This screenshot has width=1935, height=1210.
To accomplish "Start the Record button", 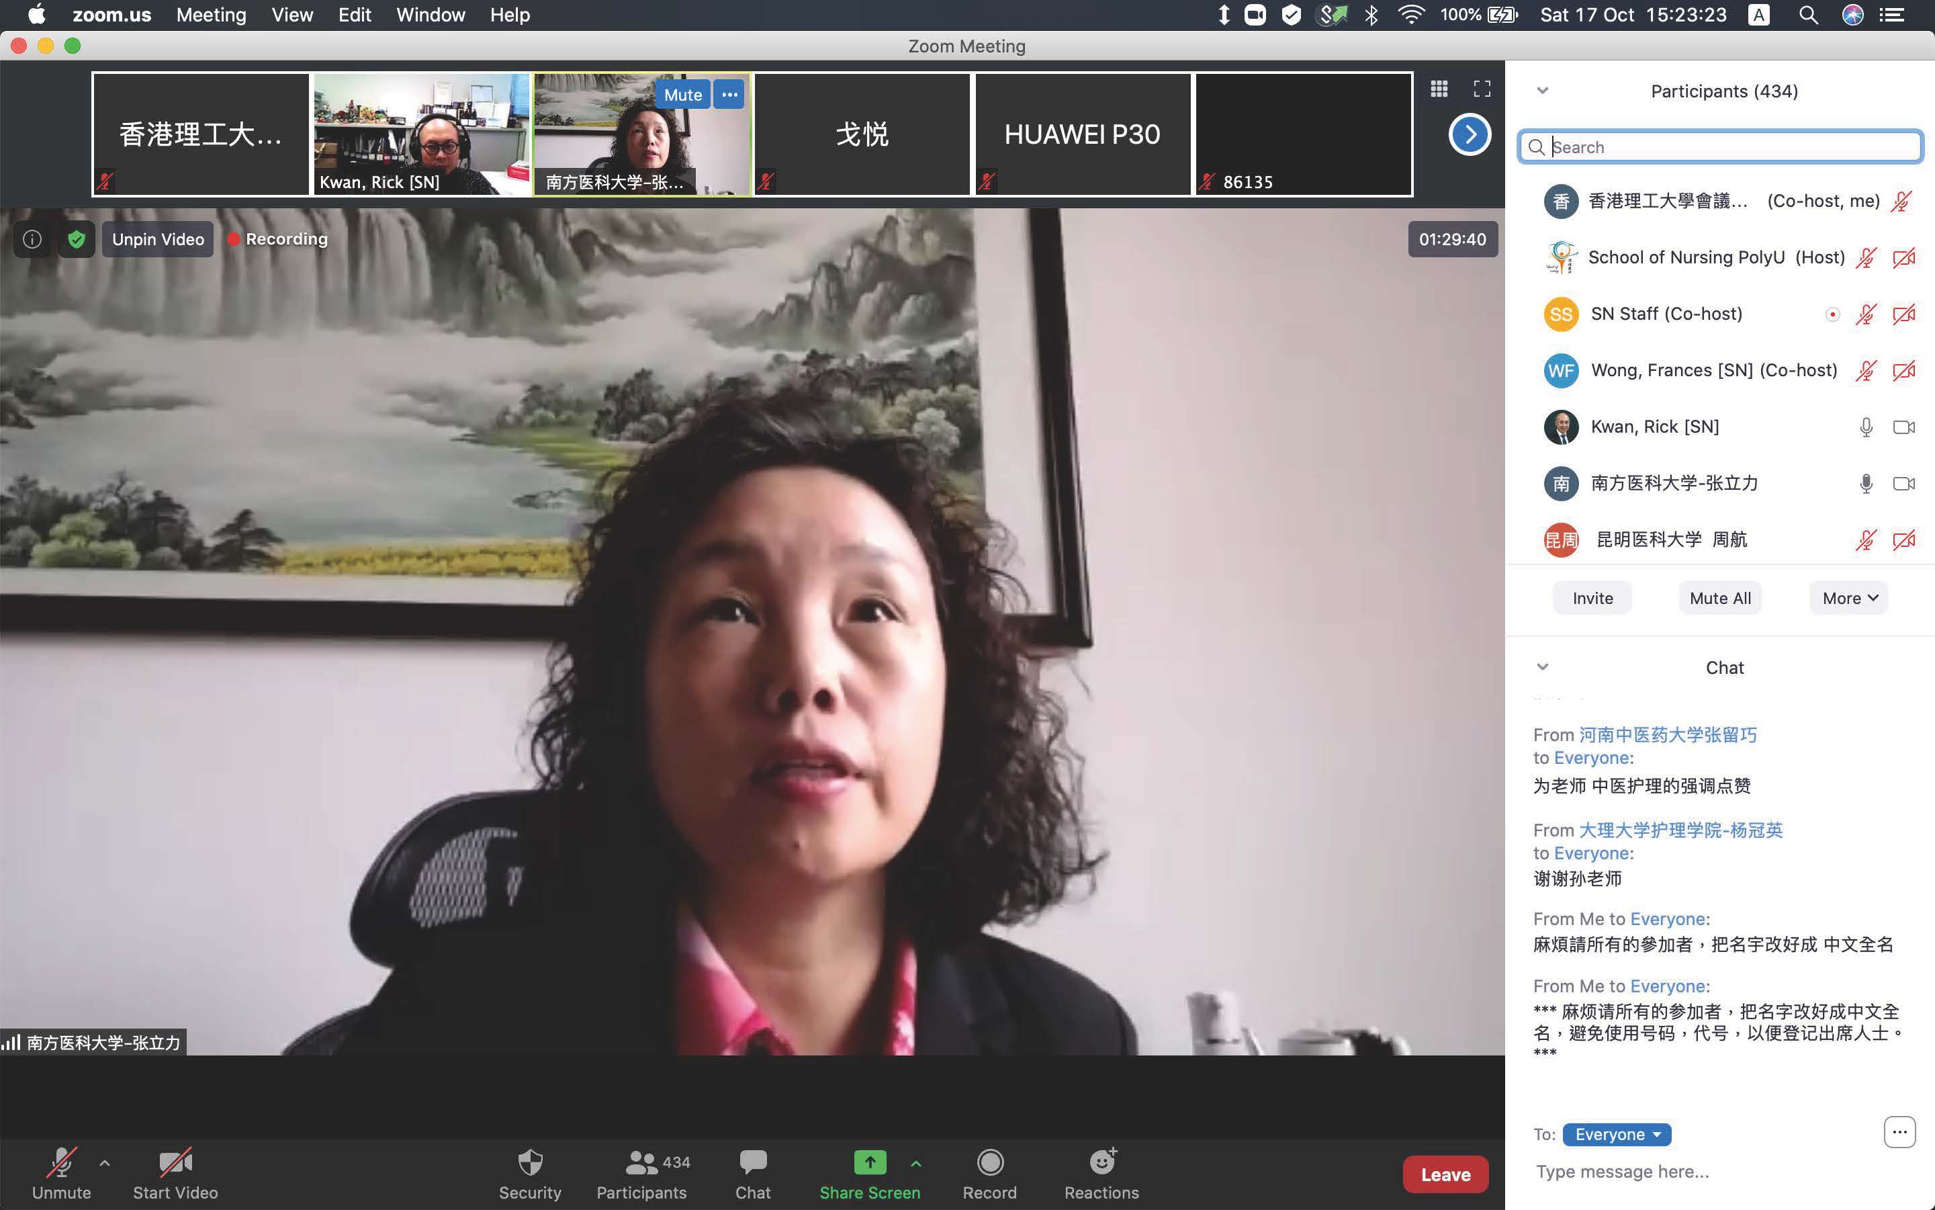I will pyautogui.click(x=989, y=1163).
